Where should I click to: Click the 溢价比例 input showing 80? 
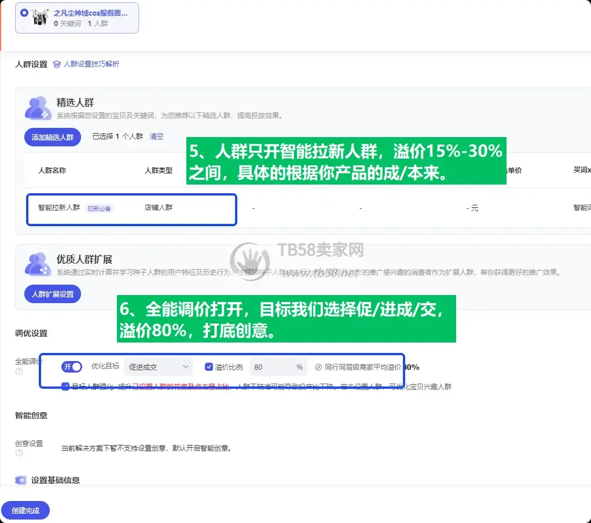pyautogui.click(x=278, y=367)
